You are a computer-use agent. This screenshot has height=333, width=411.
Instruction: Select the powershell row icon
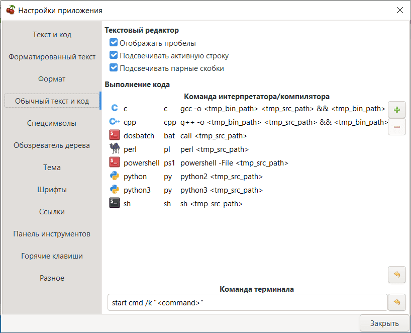click(115, 163)
